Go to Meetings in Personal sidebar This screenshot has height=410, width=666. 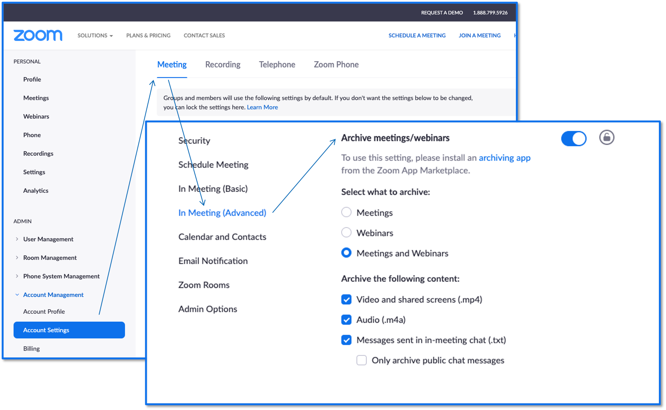point(36,98)
